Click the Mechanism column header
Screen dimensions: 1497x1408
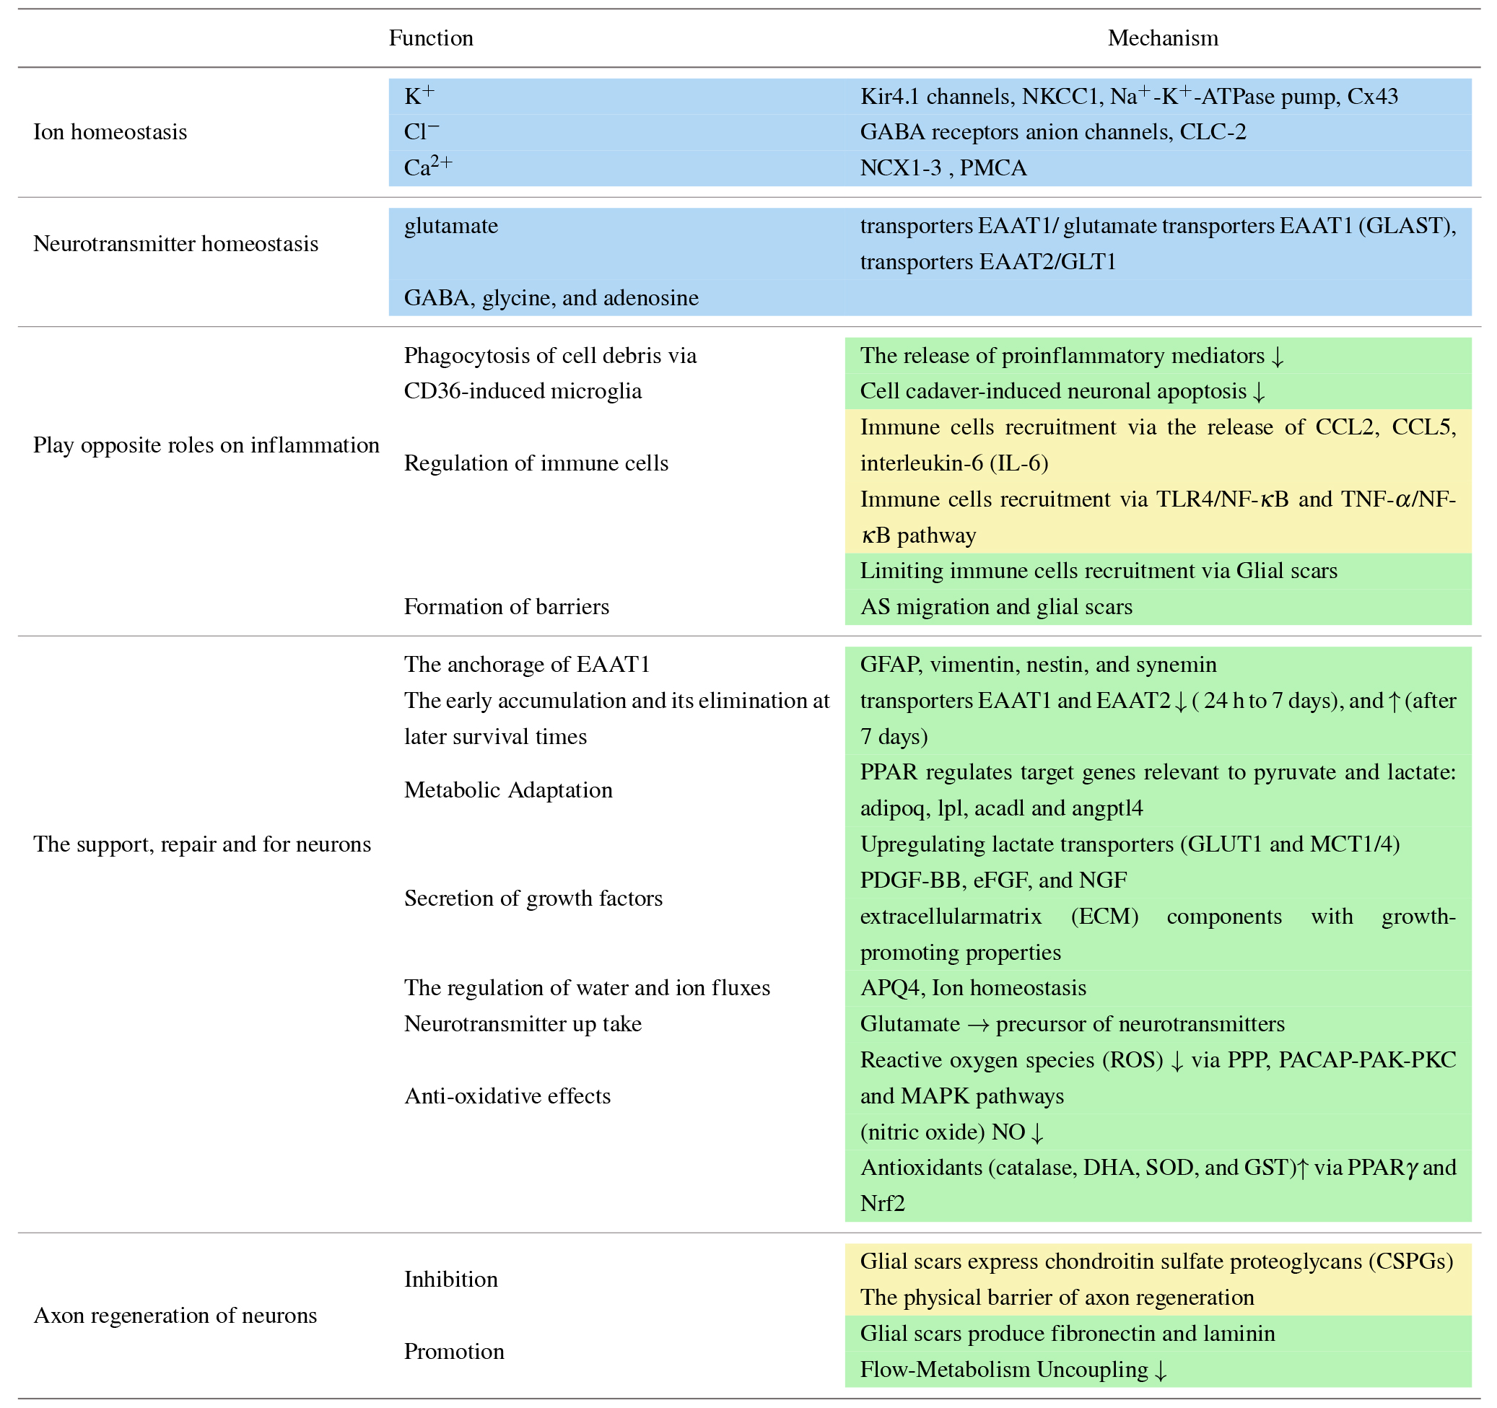coord(1162,38)
